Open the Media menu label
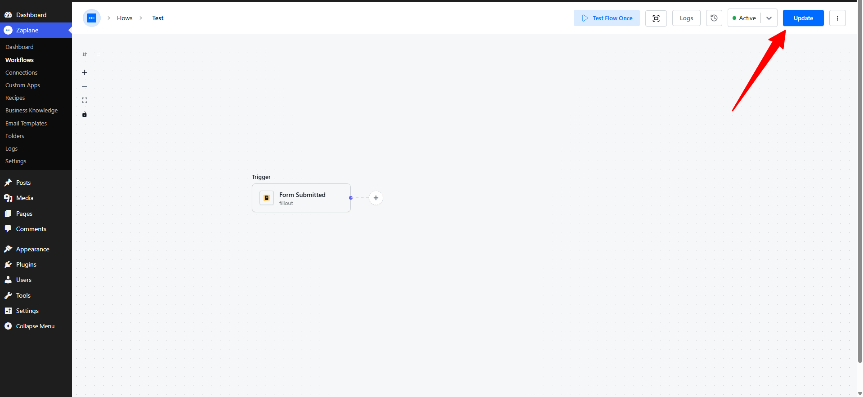The height and width of the screenshot is (397, 863). (x=25, y=198)
